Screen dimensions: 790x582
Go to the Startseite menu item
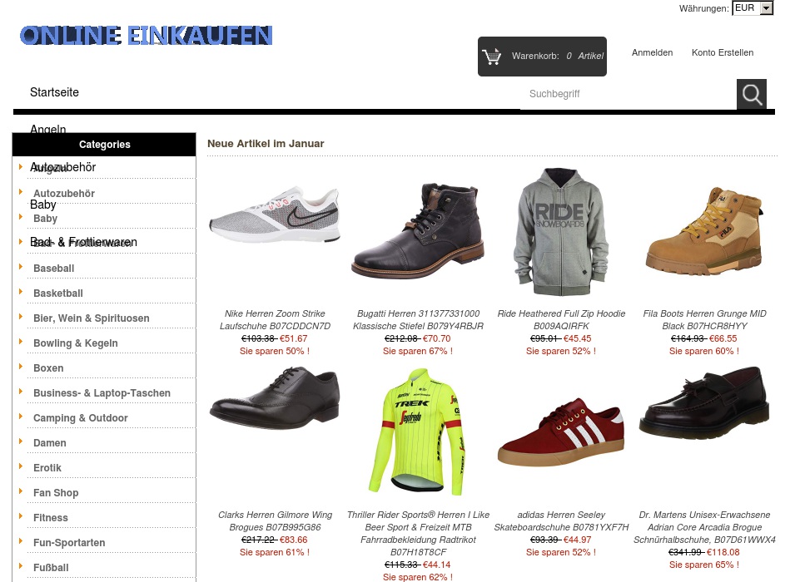[54, 92]
